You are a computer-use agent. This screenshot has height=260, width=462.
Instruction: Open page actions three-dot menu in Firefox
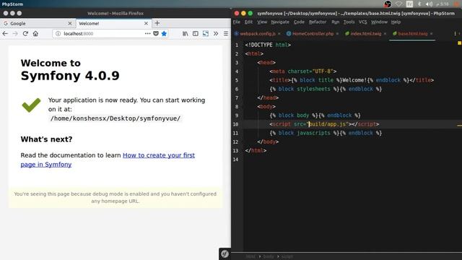tap(147, 34)
